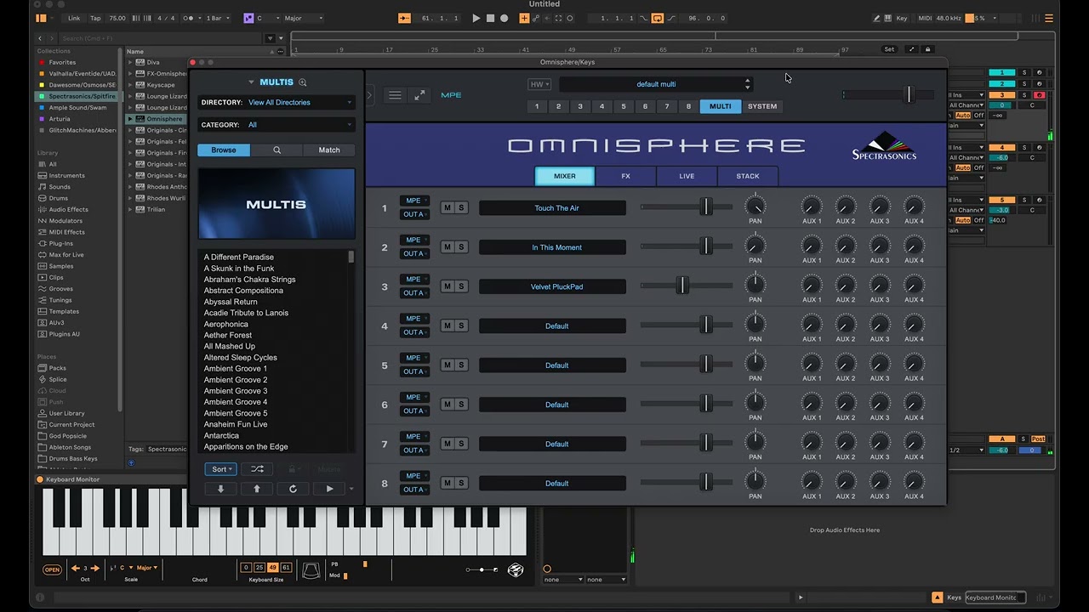Click the expand arrows view icon
Screen dimensions: 1089x612
419,95
